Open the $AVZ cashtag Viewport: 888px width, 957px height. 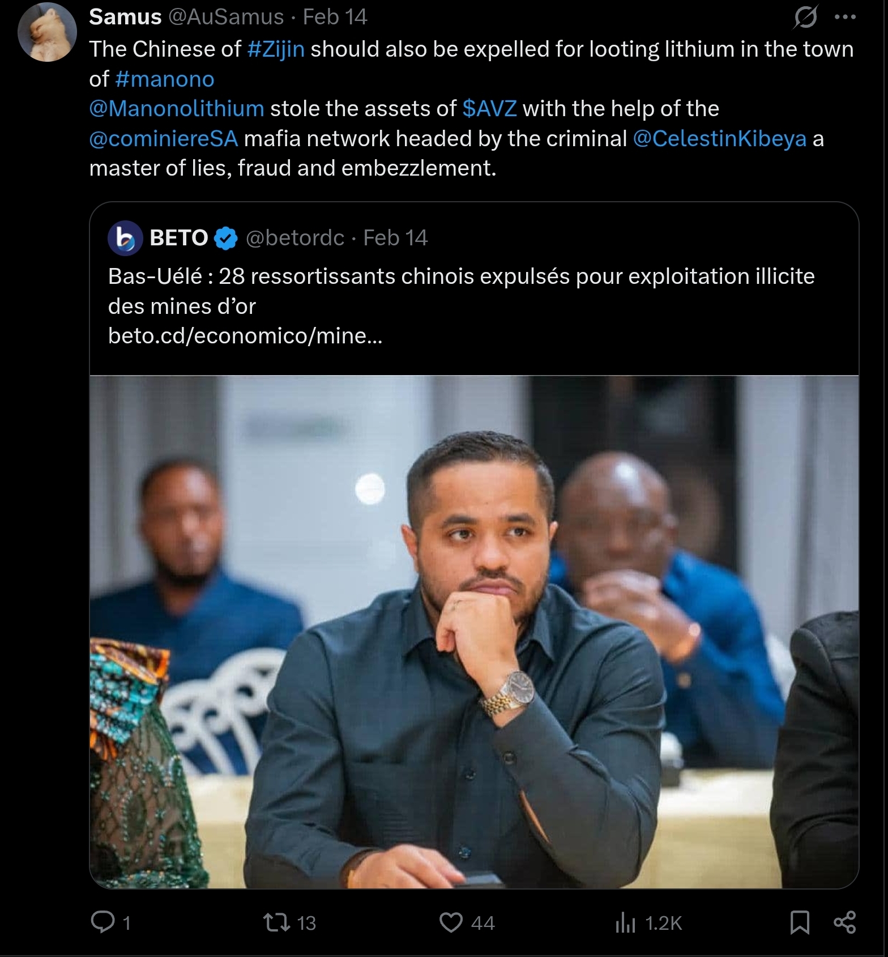point(489,109)
